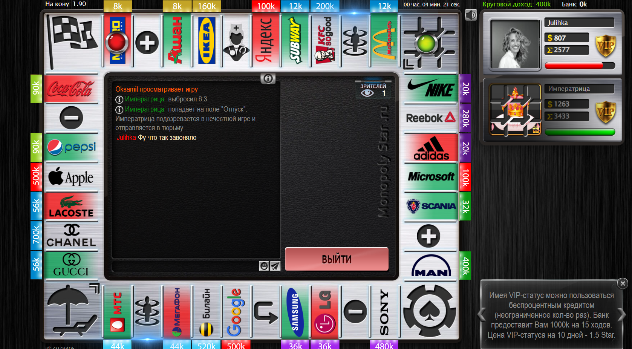
Task: Select the Google board cell
Action: (236, 312)
